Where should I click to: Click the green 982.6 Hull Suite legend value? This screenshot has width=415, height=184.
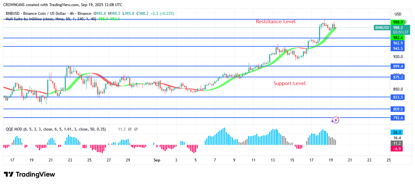pos(115,19)
